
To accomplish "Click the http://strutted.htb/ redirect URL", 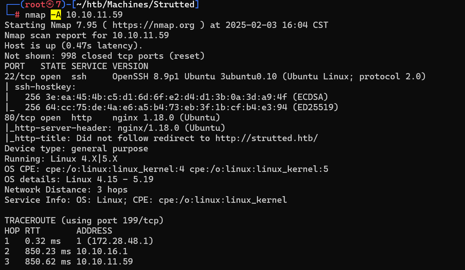I will (x=267, y=138).
